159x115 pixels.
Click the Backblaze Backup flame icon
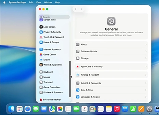click(41, 100)
